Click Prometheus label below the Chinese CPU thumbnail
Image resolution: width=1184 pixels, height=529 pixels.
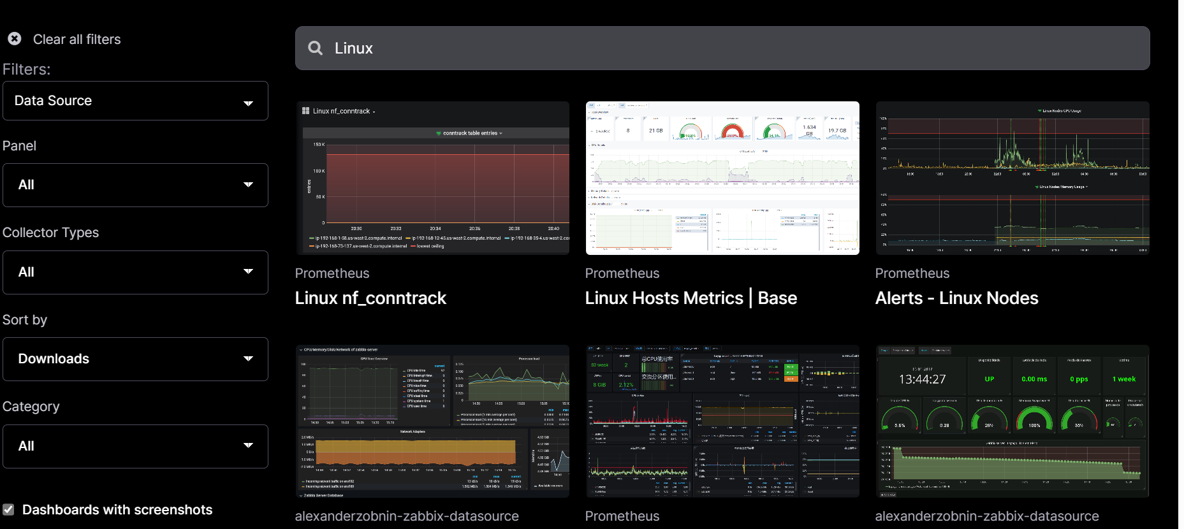pyautogui.click(x=622, y=516)
